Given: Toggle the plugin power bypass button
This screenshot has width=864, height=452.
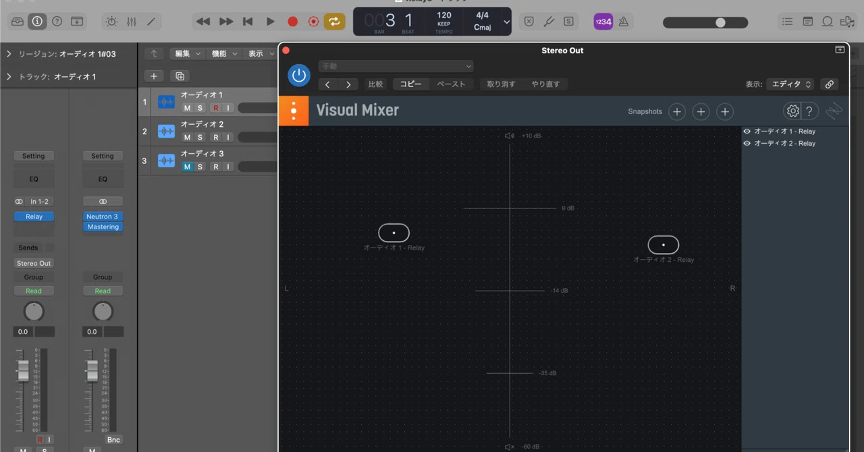Looking at the screenshot, I should 299,75.
